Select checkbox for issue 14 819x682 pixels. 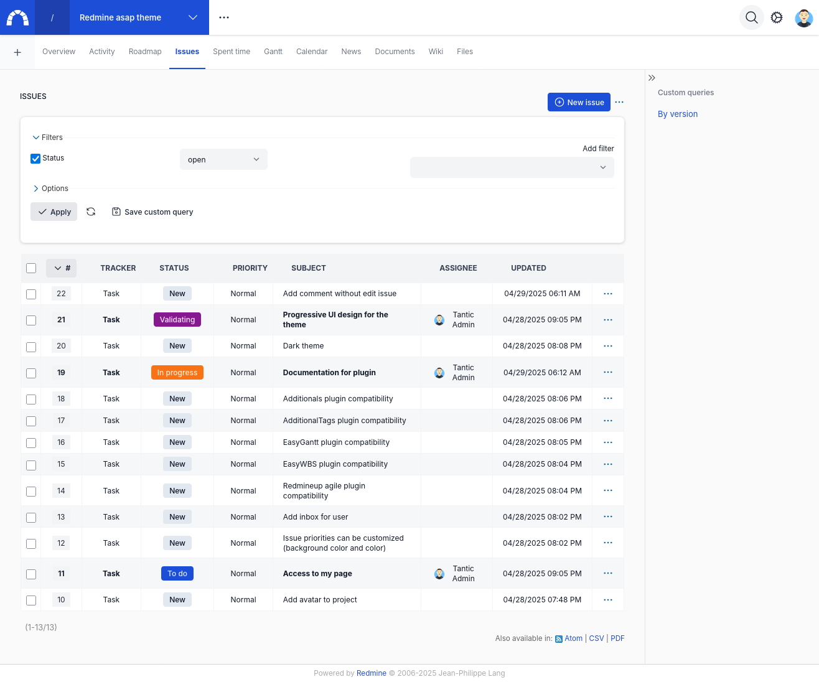click(x=31, y=492)
